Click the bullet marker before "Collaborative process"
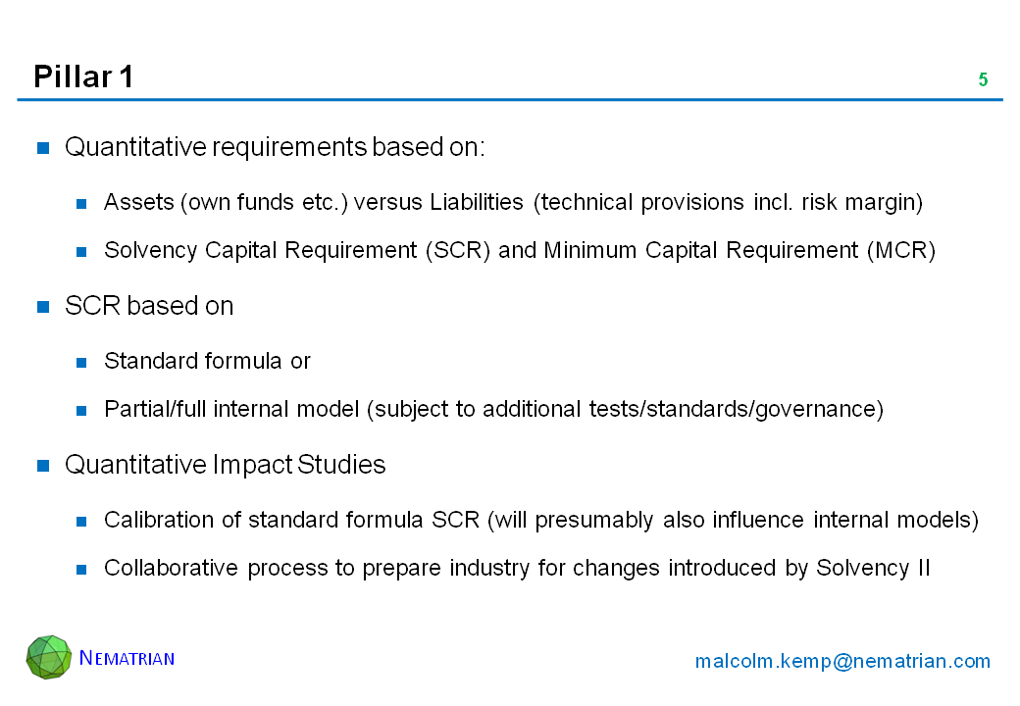The width and height of the screenshot is (1020, 706). point(83,569)
